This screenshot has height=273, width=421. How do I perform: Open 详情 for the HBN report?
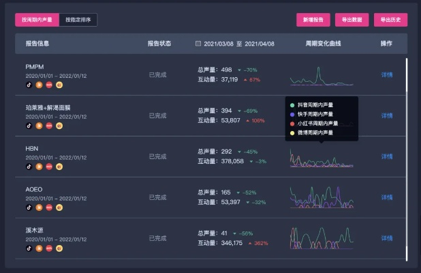point(387,156)
